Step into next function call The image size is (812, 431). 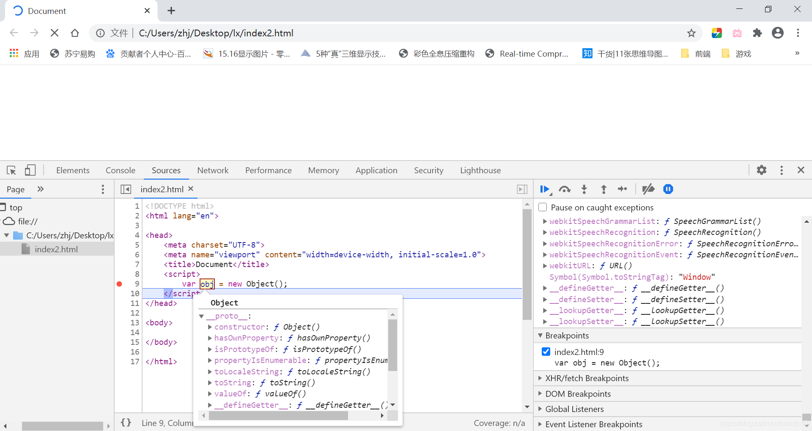pyautogui.click(x=584, y=189)
